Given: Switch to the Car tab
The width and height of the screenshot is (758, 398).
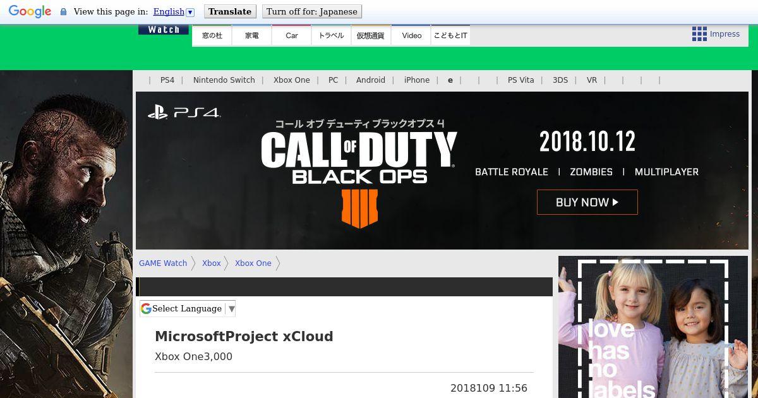Looking at the screenshot, I should (x=292, y=35).
